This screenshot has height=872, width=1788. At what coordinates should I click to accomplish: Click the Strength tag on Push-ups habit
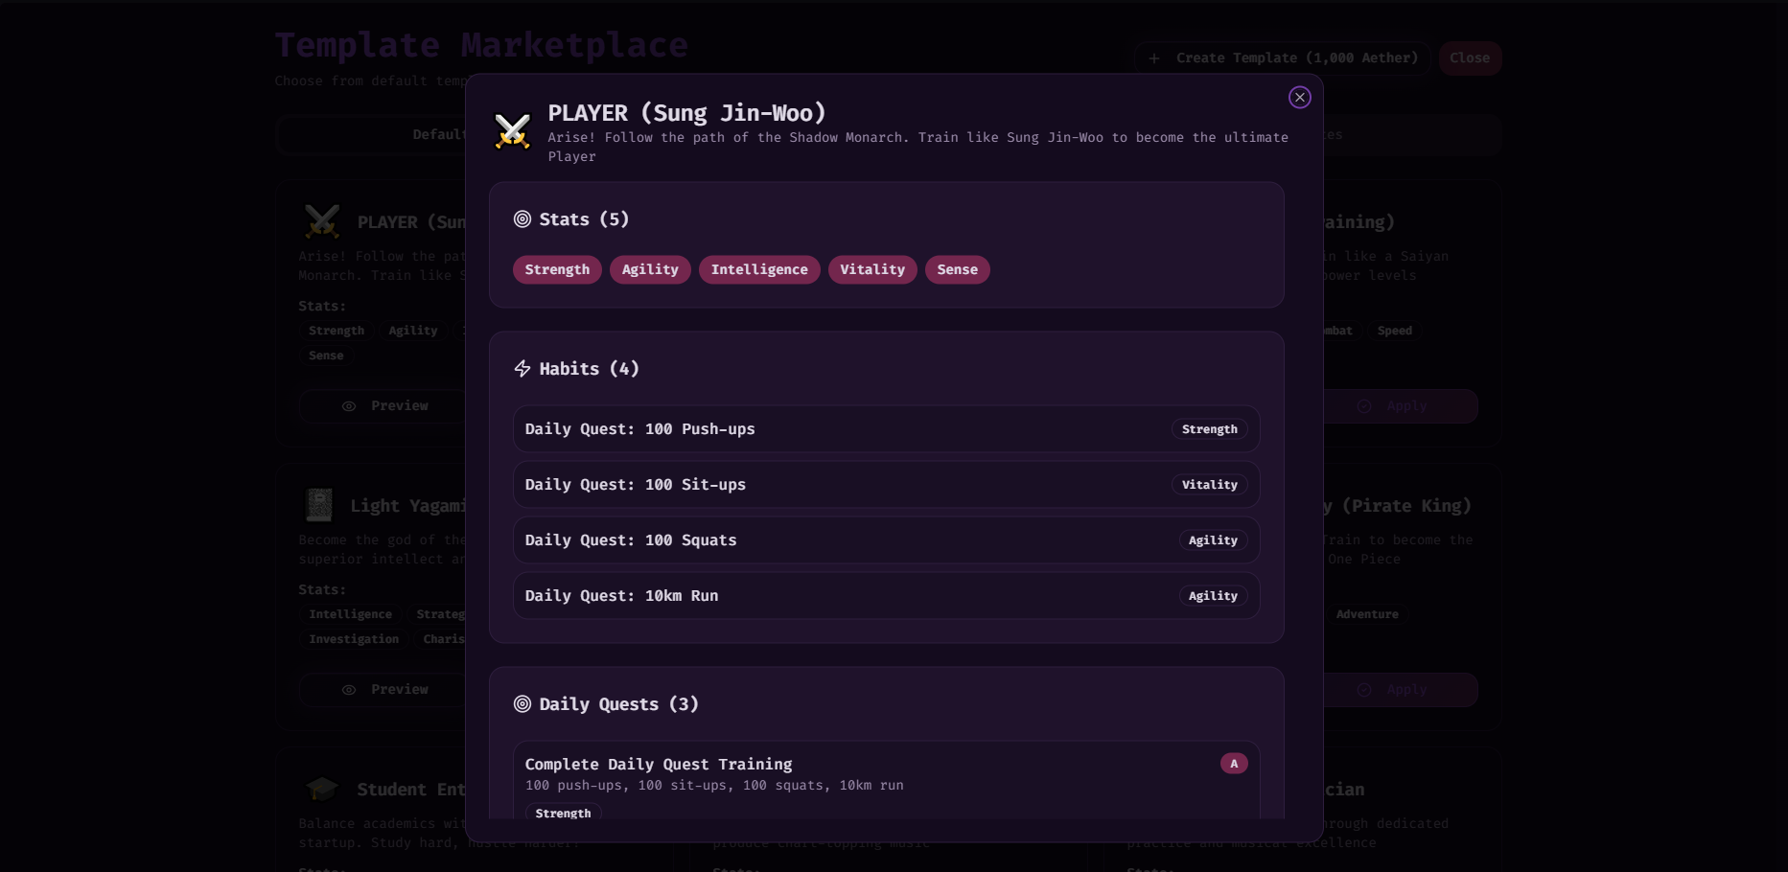tap(1210, 429)
